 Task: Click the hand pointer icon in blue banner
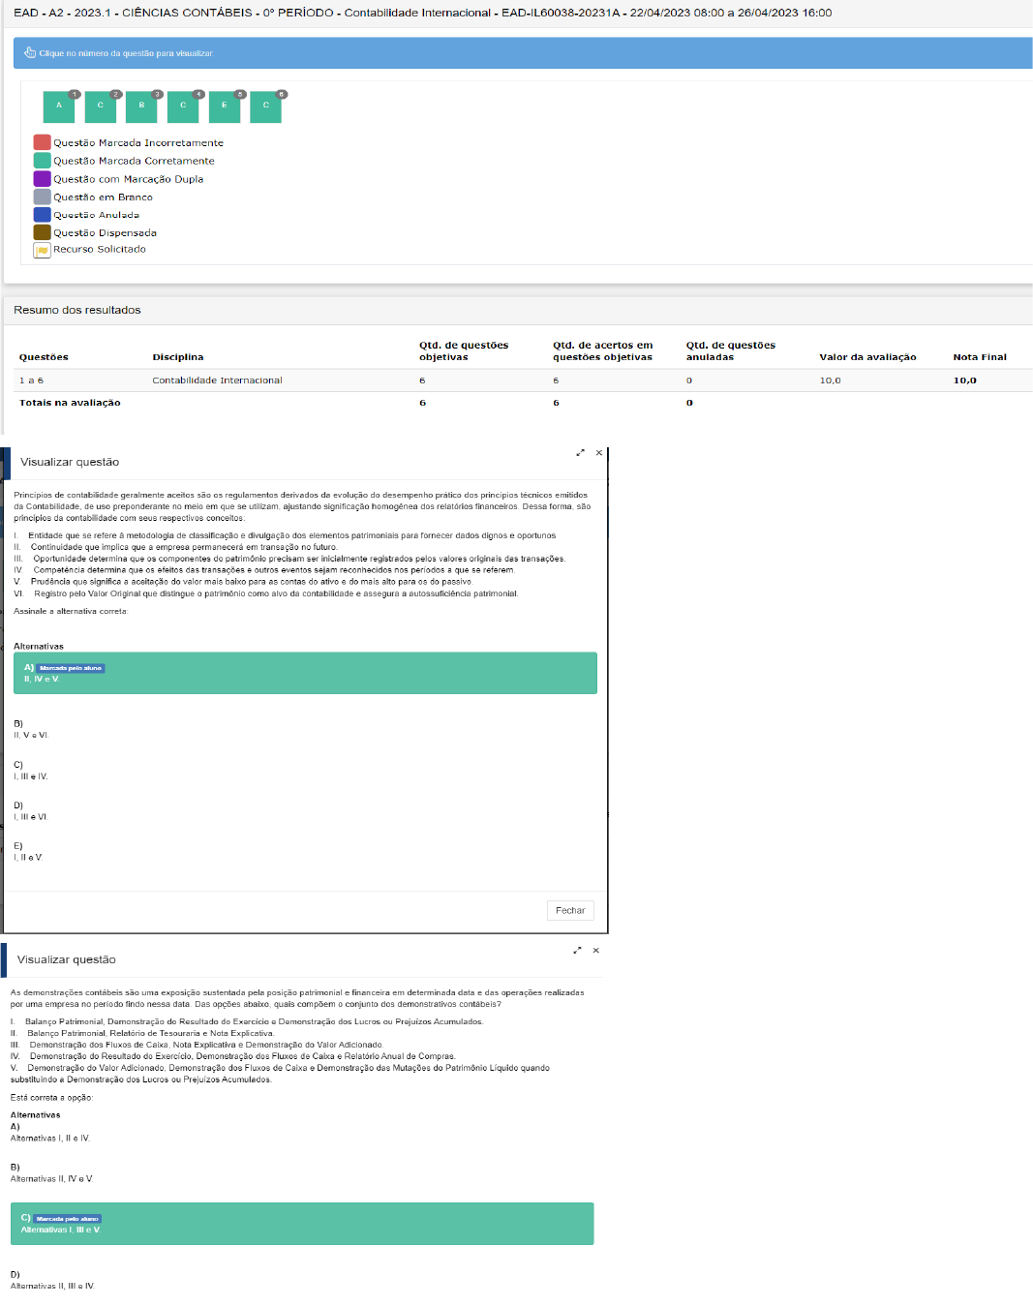coord(30,53)
